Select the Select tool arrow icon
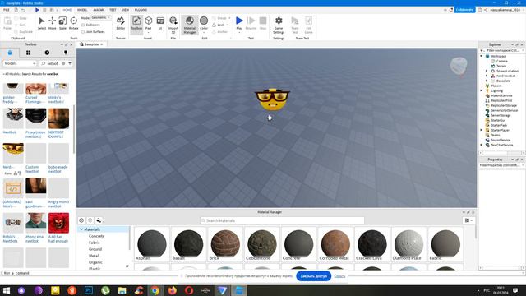 (x=42, y=21)
